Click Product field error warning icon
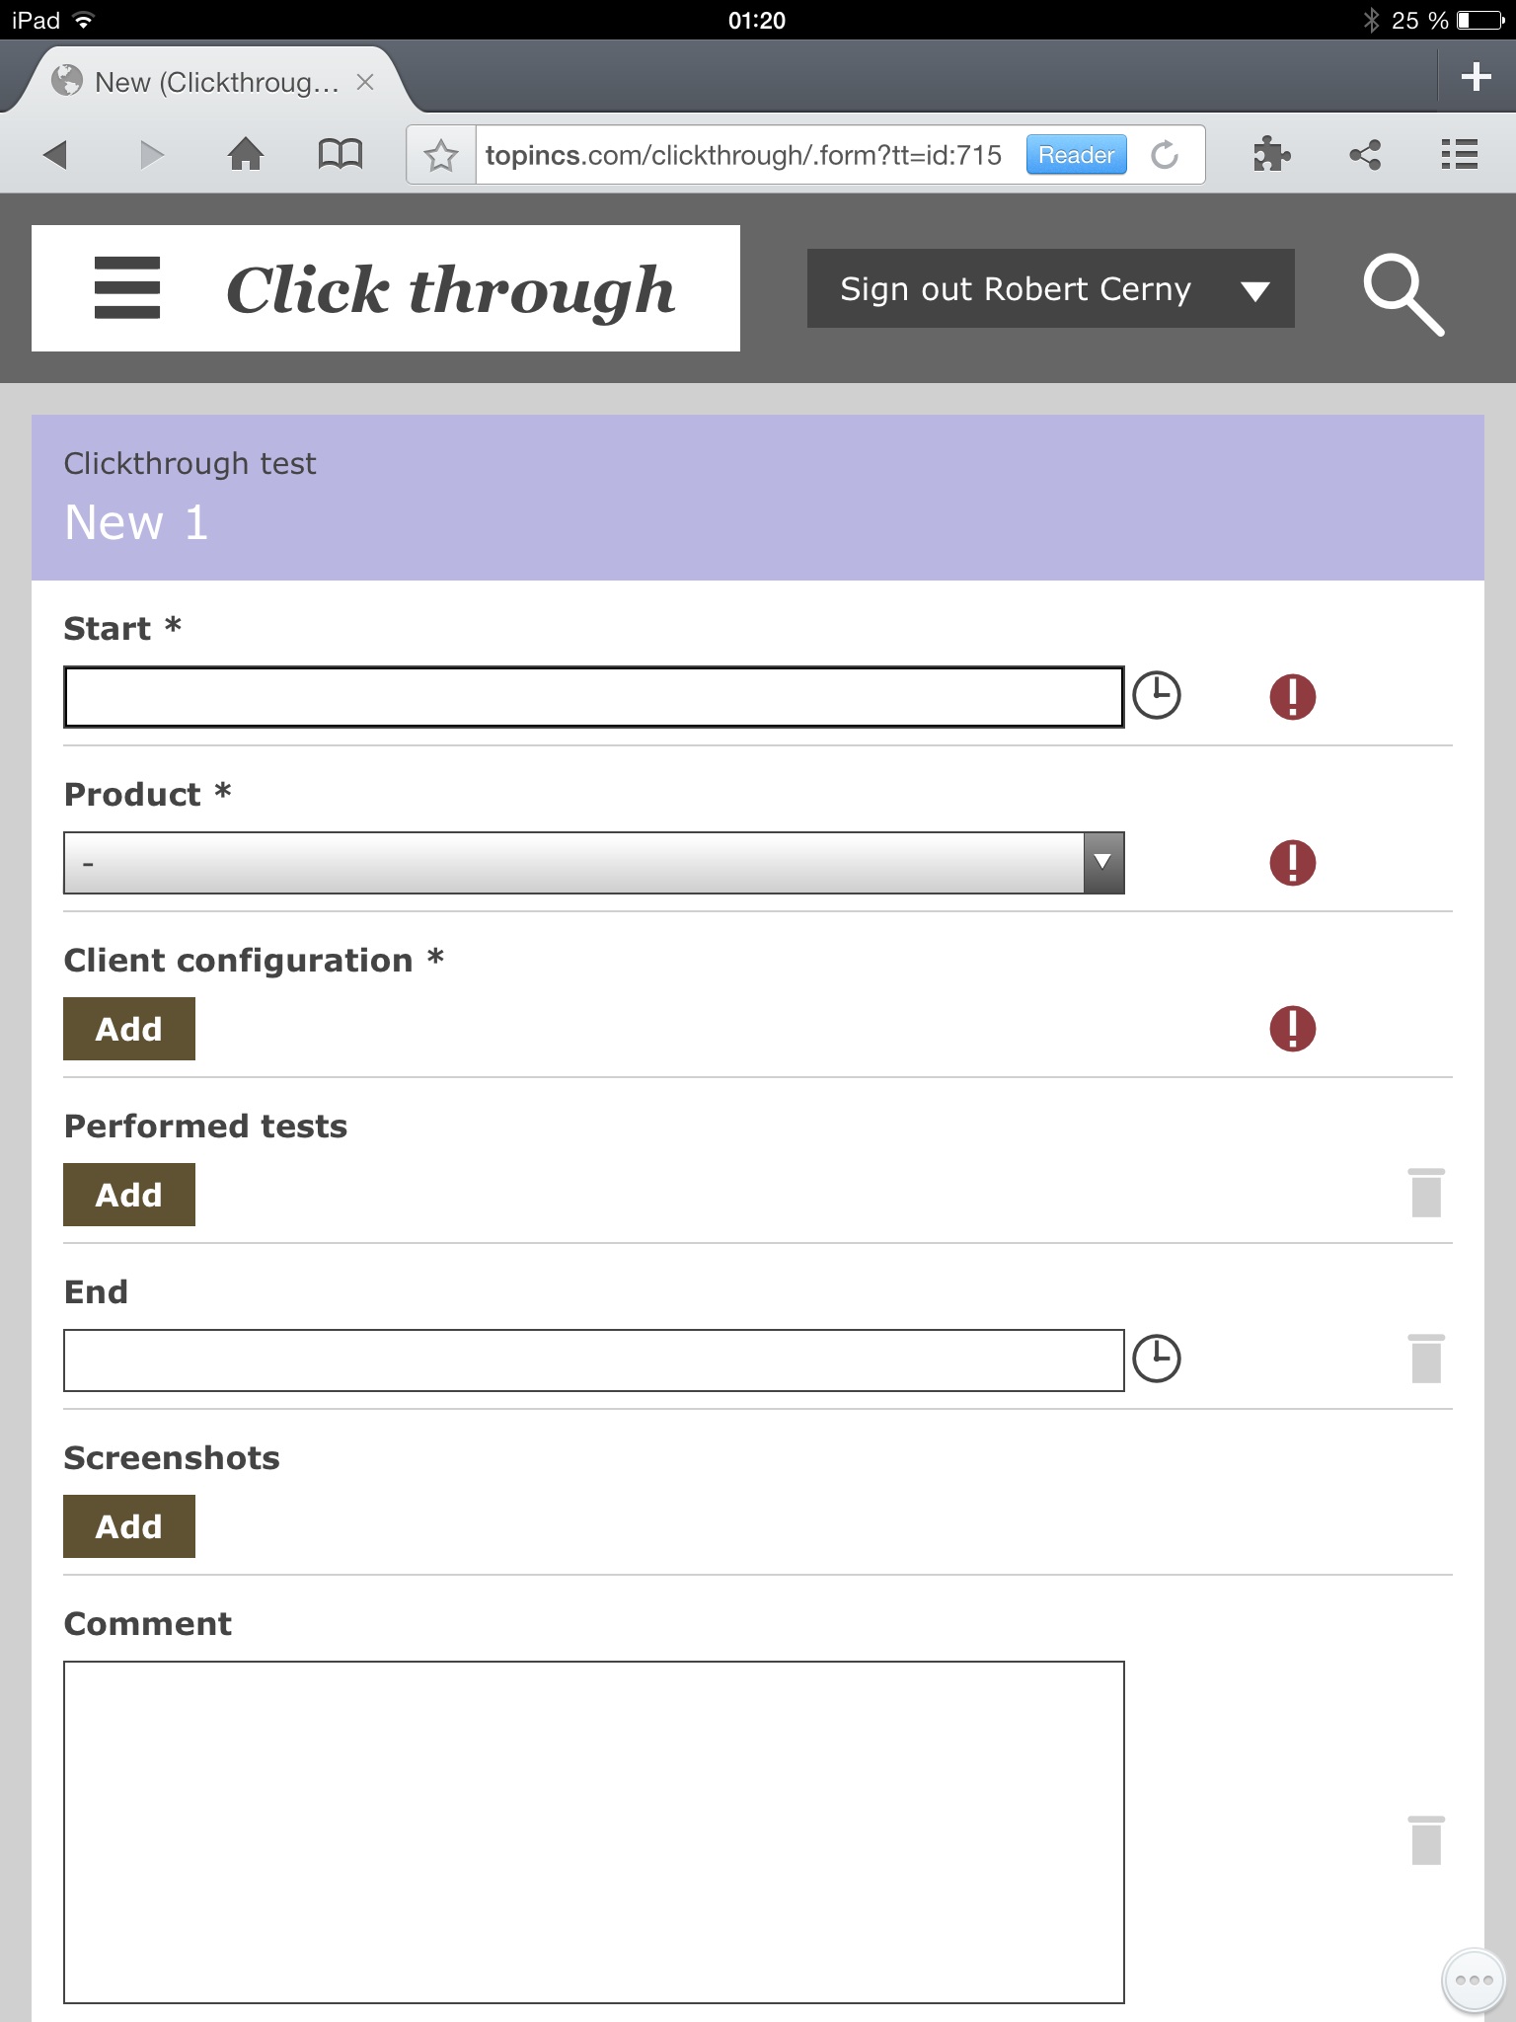 1292,863
